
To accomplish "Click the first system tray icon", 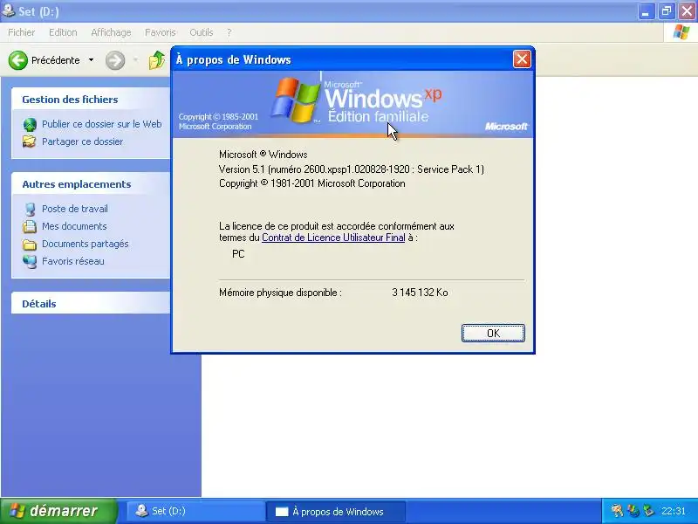I will [617, 511].
